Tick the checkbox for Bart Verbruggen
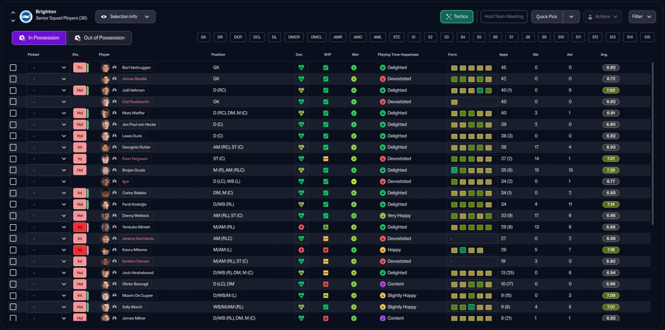This screenshot has width=665, height=330. [13, 67]
